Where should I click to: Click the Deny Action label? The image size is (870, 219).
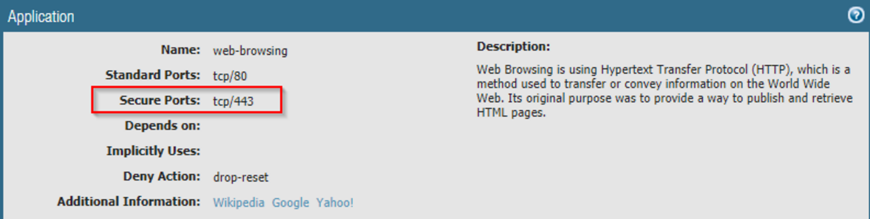(x=161, y=177)
